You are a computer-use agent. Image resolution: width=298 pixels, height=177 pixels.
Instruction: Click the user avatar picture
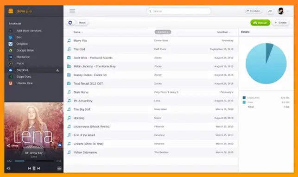(x=281, y=11)
